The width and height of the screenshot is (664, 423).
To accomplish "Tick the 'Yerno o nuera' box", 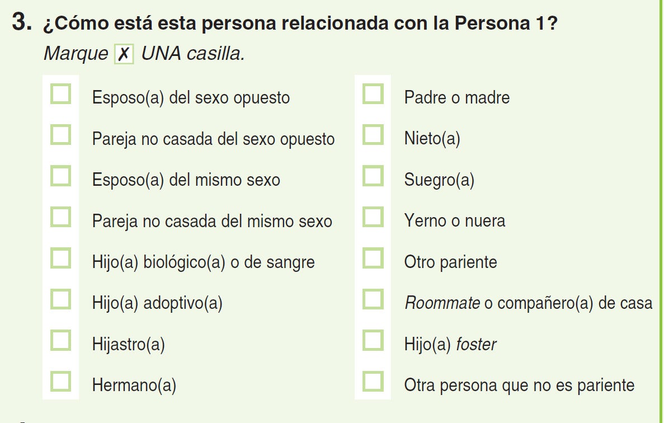I will (373, 217).
